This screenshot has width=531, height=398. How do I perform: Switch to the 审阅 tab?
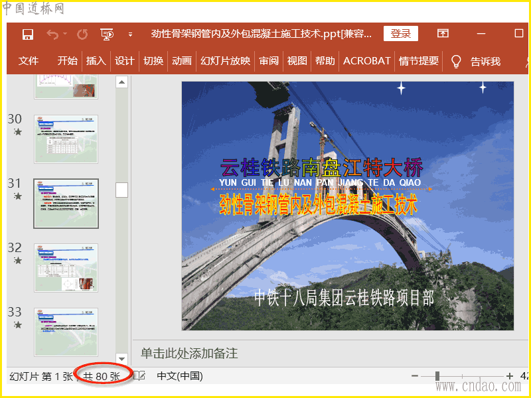click(269, 61)
